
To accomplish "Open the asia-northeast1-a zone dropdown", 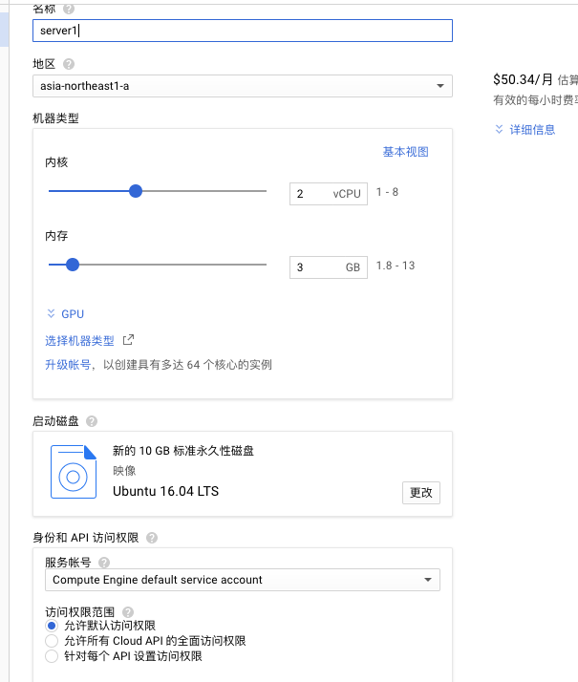I will (242, 86).
